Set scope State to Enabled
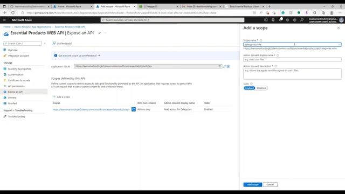The height and width of the screenshot is (194, 345). 249,88
